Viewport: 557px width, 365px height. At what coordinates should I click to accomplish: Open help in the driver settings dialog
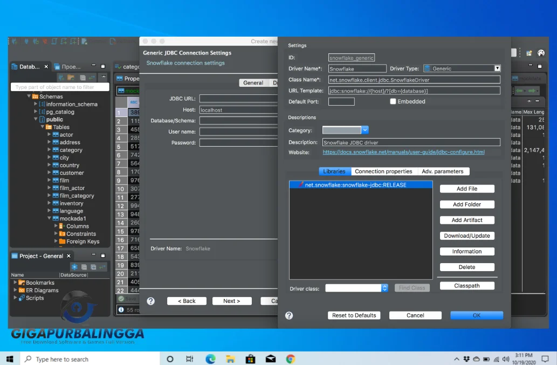point(289,315)
